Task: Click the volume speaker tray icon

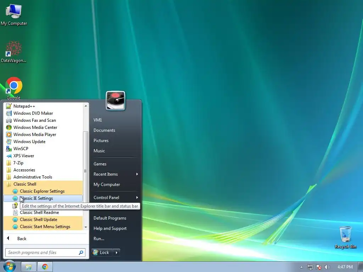Action: [327, 267]
